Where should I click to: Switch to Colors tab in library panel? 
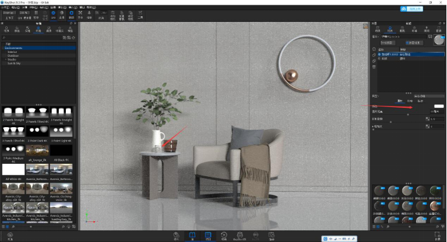coord(17,29)
